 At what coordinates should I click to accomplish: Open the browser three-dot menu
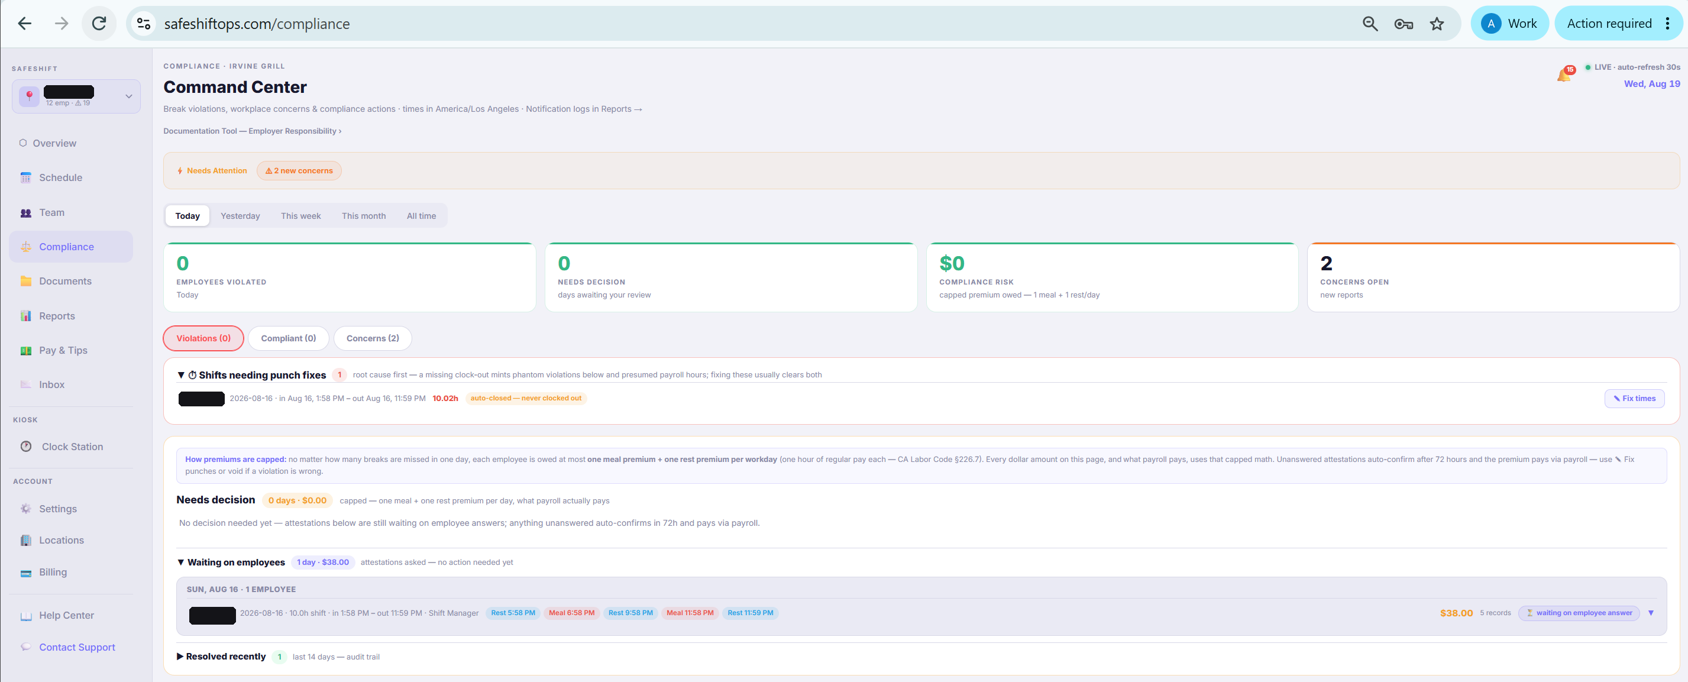tap(1667, 24)
